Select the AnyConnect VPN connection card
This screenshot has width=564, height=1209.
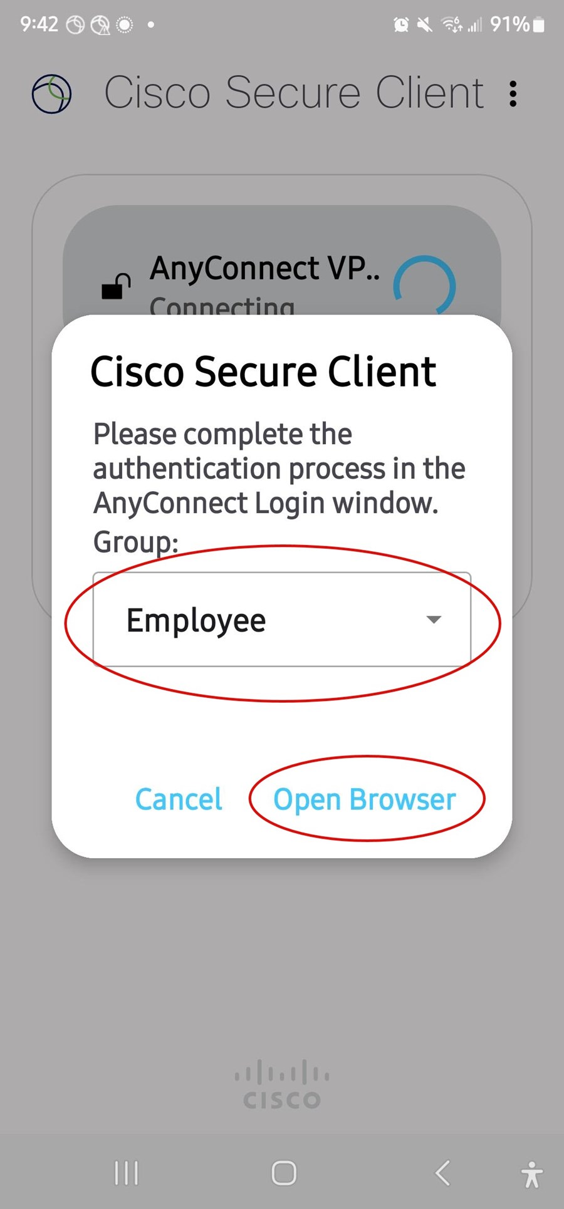point(282,260)
